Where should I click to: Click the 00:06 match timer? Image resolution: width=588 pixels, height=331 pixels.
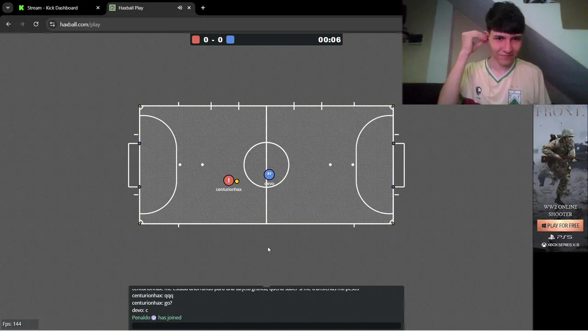(x=329, y=40)
